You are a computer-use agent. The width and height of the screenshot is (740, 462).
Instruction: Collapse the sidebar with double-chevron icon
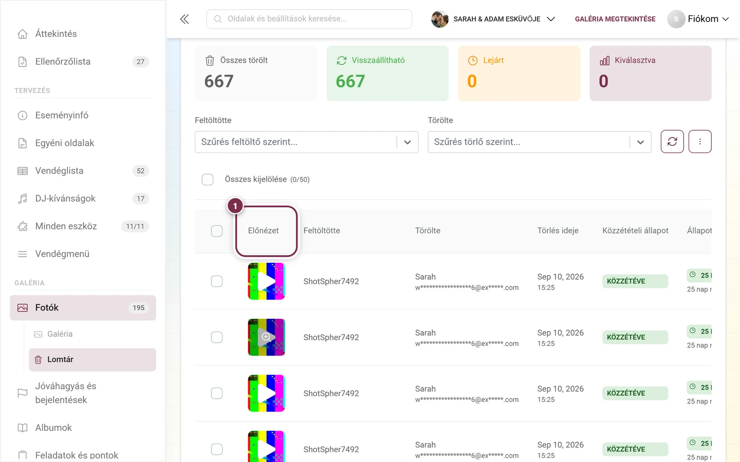click(184, 19)
